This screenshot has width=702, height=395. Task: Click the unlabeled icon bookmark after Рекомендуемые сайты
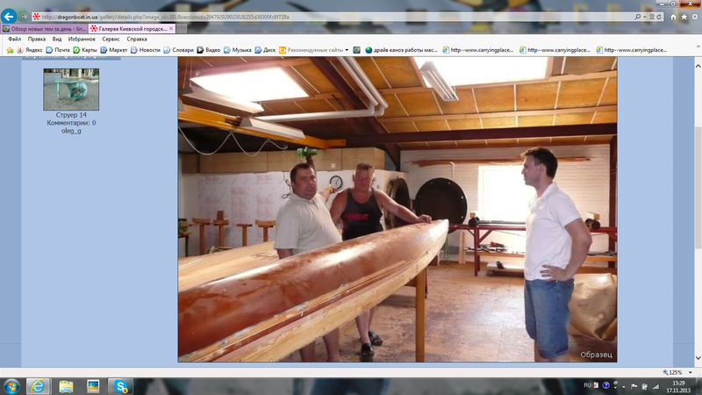pyautogui.click(x=357, y=50)
